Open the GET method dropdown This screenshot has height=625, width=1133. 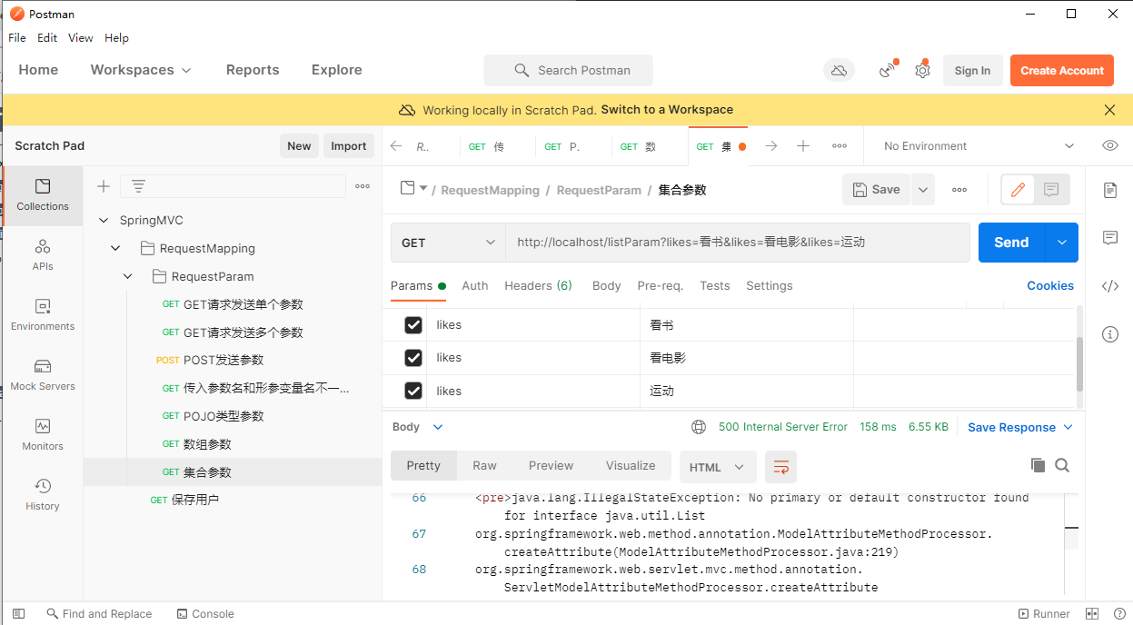pos(448,243)
